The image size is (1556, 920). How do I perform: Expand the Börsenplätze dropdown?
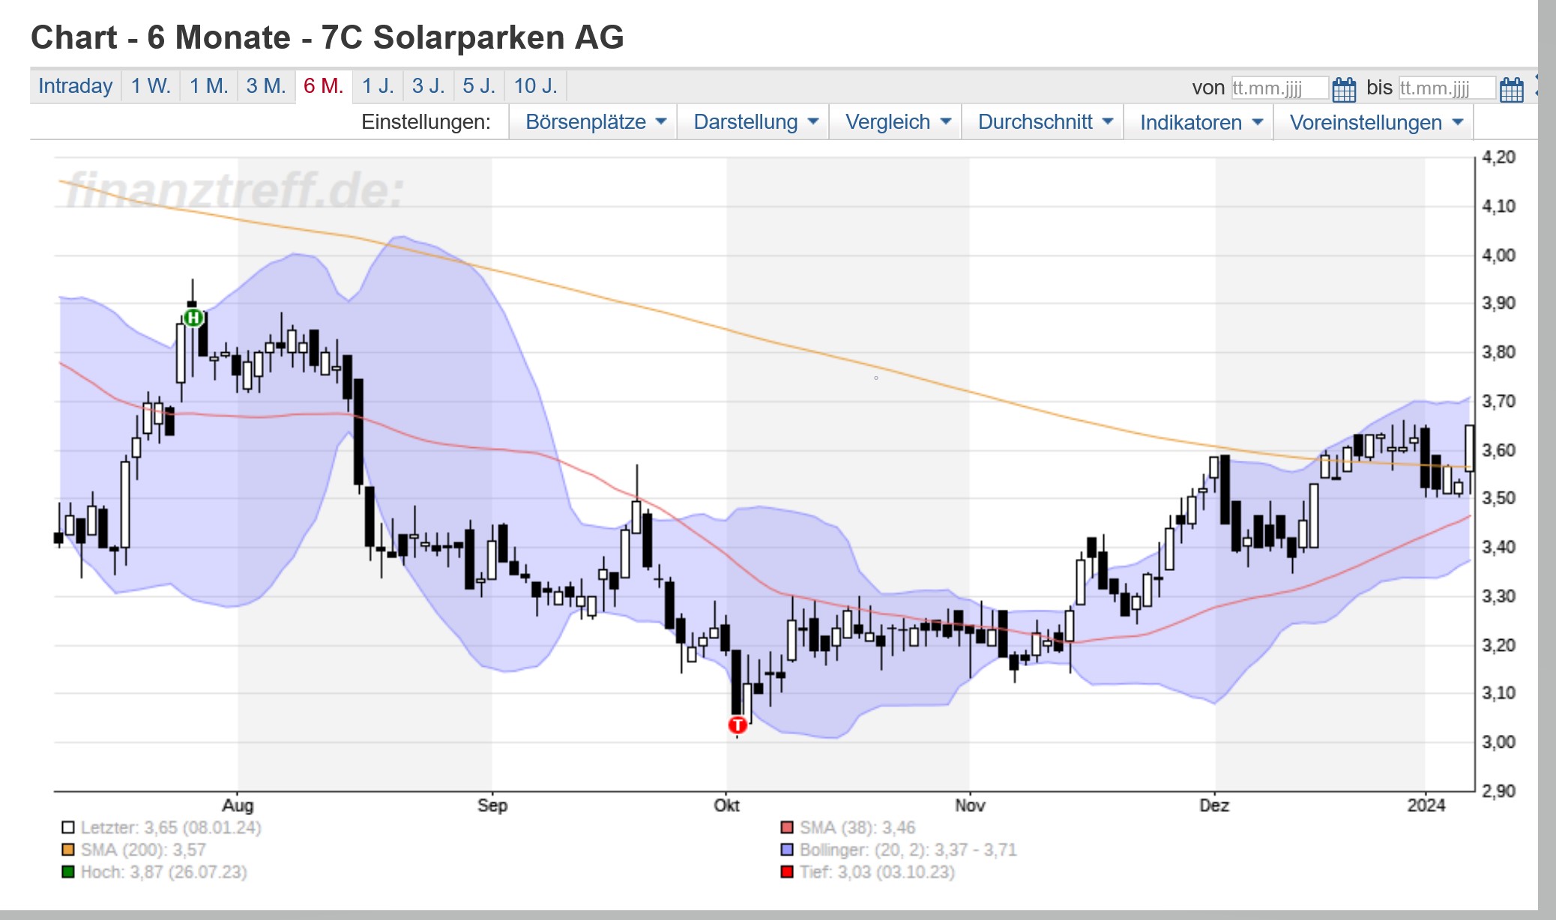595,122
